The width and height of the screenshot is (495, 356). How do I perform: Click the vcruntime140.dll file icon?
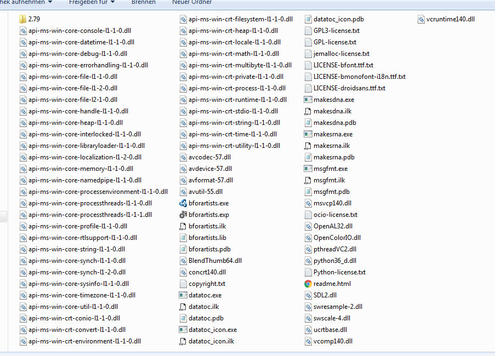(x=421, y=19)
